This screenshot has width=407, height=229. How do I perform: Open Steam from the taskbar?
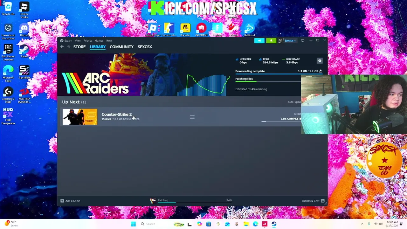(x=274, y=224)
